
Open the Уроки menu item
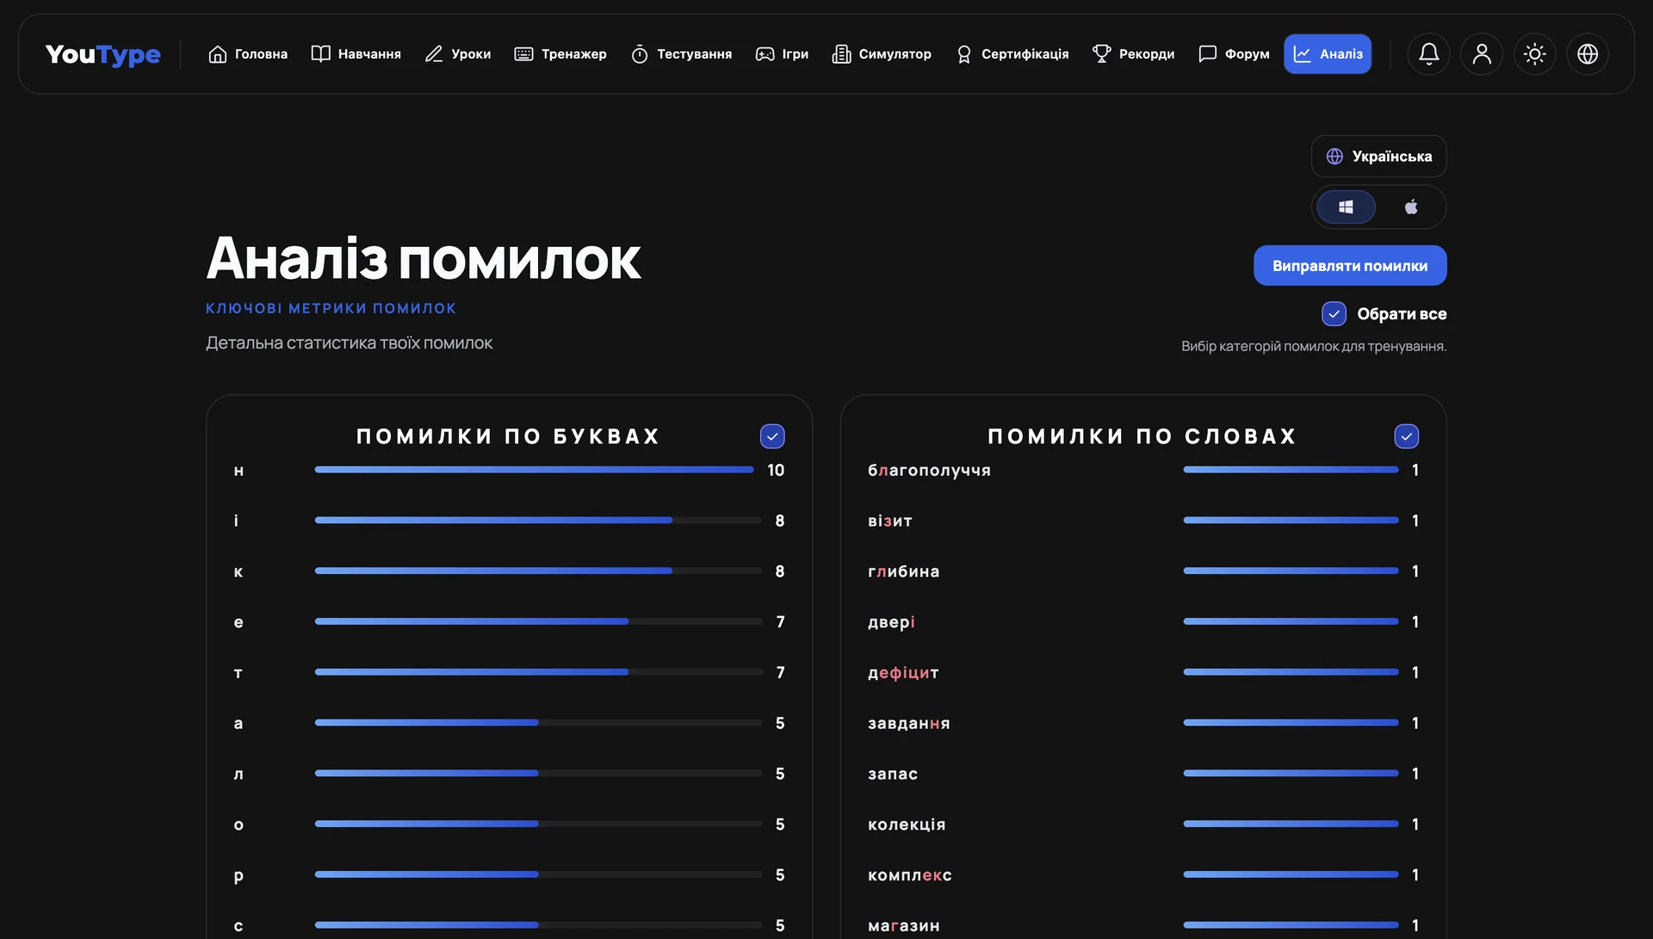click(458, 54)
